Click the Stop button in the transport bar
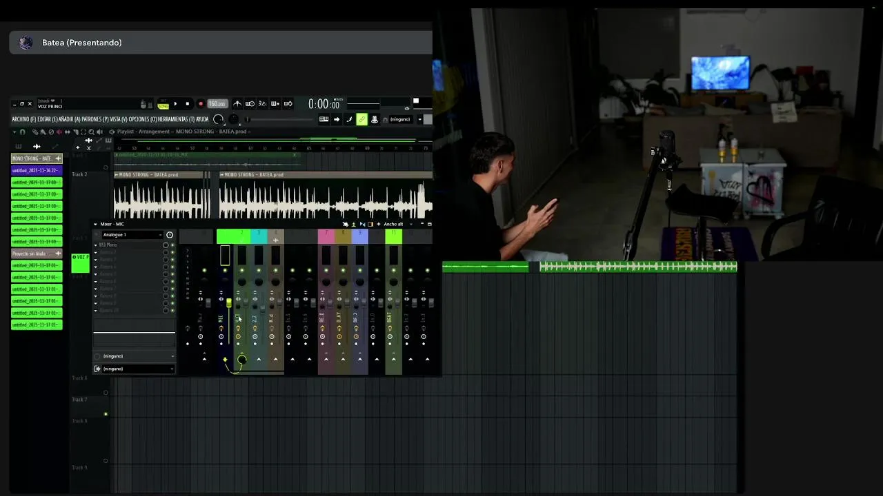This screenshot has height=496, width=883. click(187, 104)
